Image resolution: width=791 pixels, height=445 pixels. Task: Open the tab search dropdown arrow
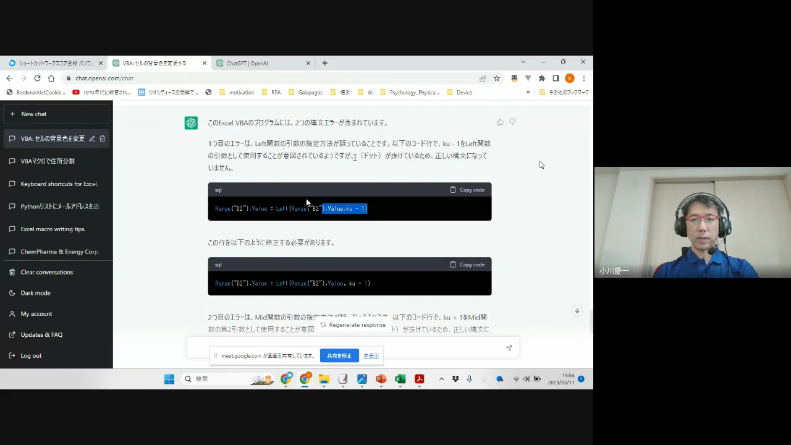(x=523, y=62)
